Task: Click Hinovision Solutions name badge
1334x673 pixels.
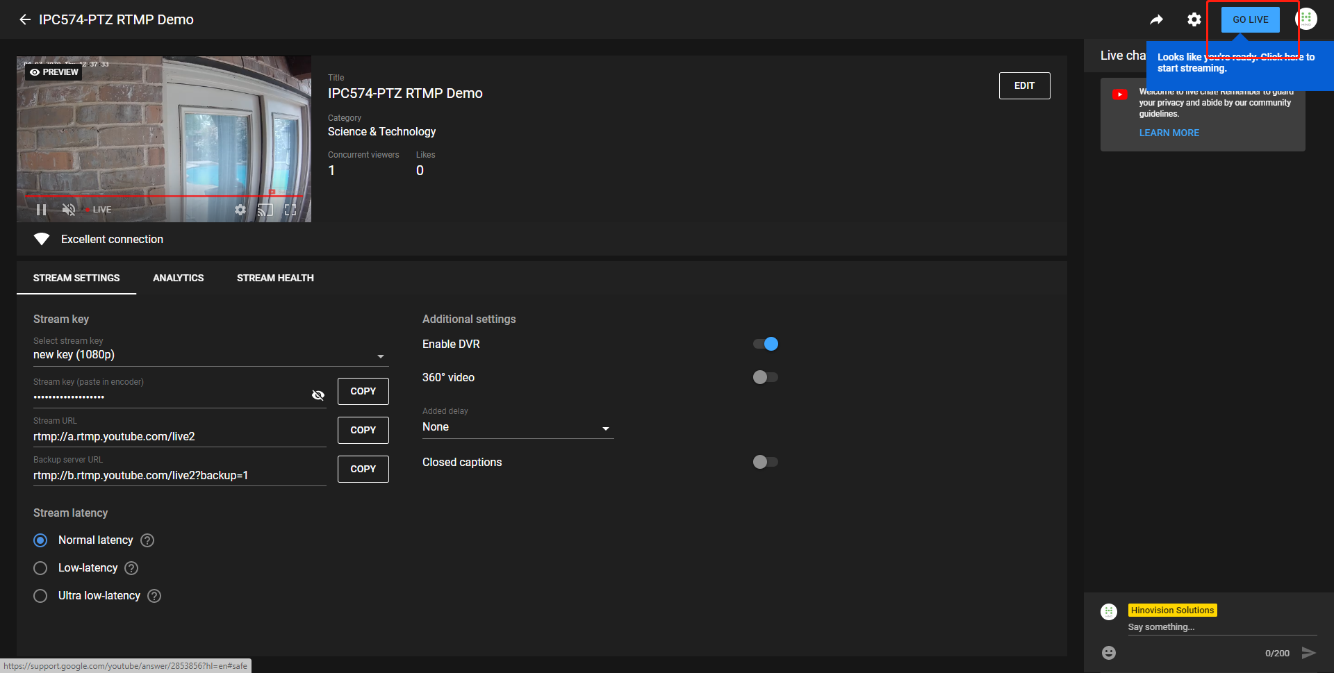Action: tap(1172, 610)
